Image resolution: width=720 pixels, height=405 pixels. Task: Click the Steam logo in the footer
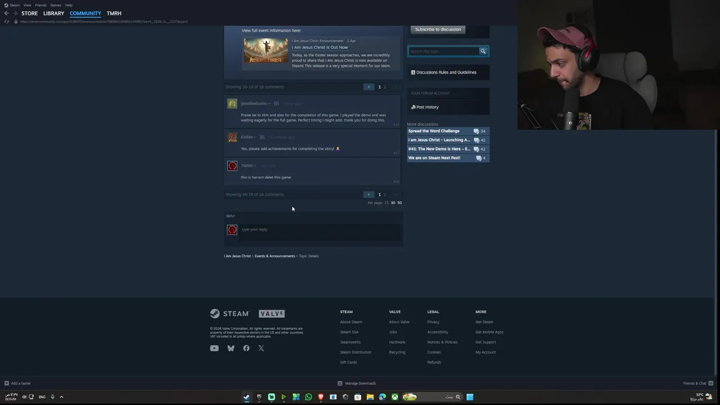(229, 313)
